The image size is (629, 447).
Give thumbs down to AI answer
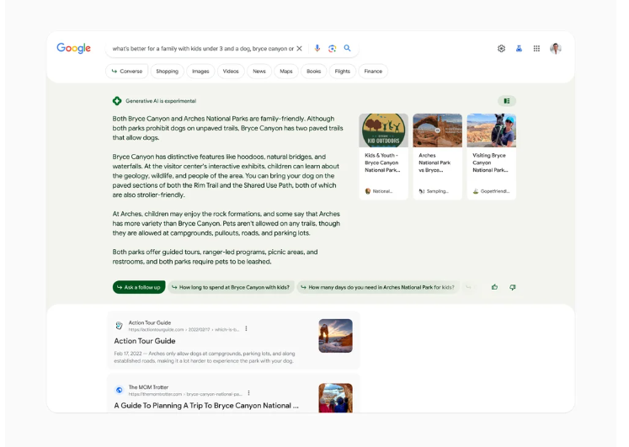tap(513, 287)
